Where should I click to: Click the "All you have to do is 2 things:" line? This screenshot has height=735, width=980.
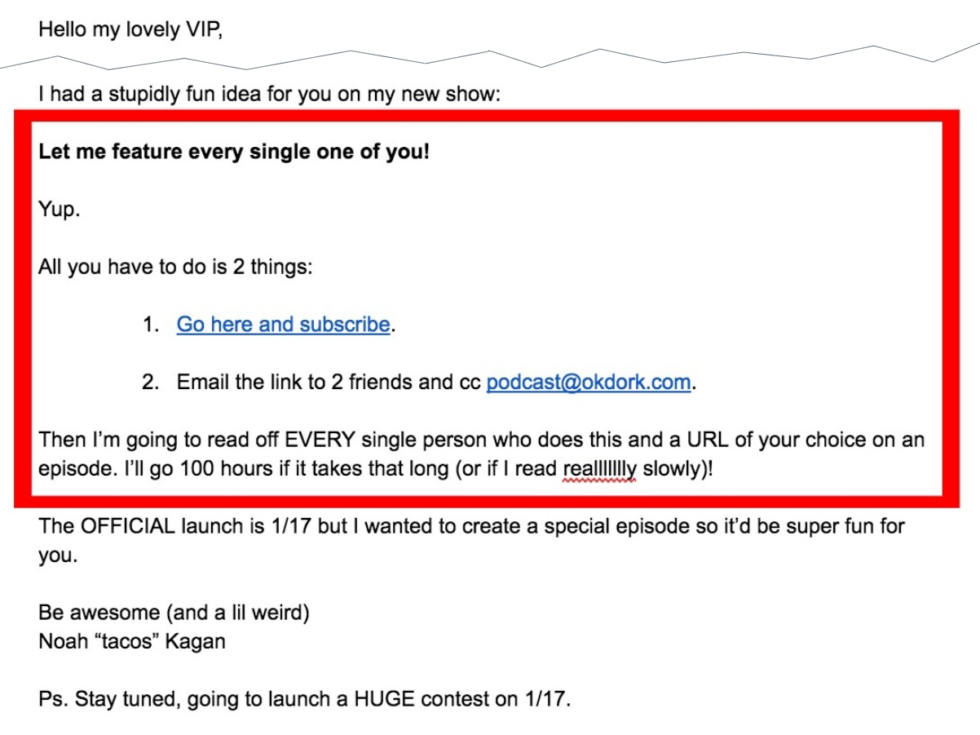[175, 267]
